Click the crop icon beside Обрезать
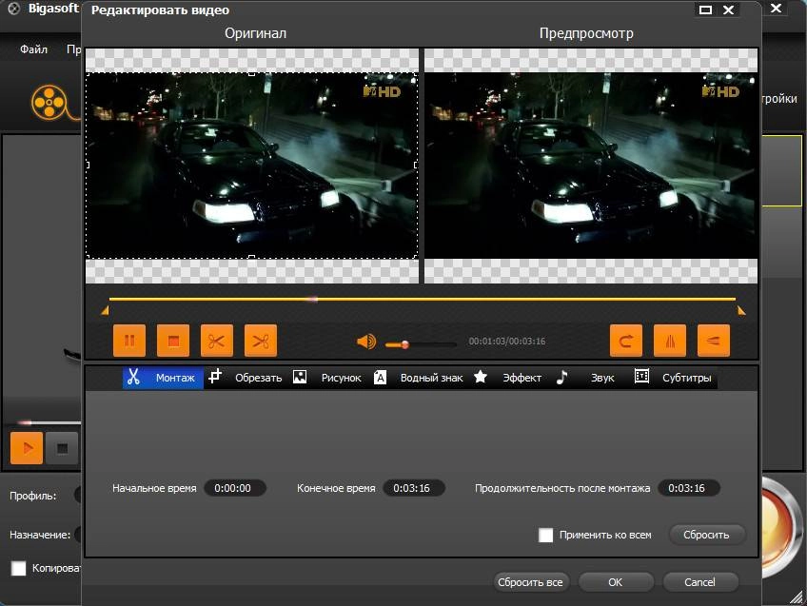This screenshot has height=606, width=807. pos(215,377)
